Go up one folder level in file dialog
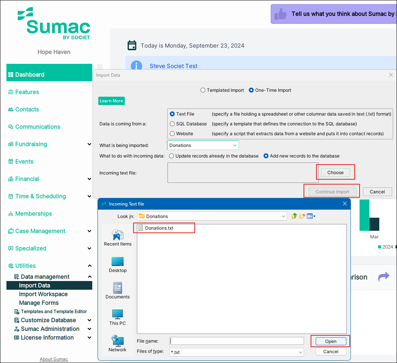397x363 pixels. 294,216
